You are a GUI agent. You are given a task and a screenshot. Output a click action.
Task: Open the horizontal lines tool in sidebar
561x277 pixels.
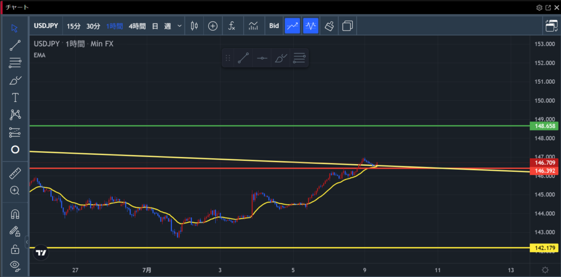15,64
